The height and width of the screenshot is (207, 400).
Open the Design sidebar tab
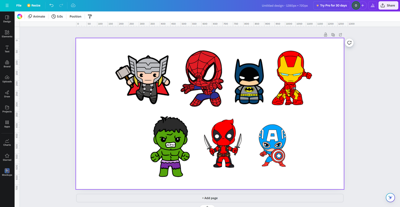(x=7, y=19)
